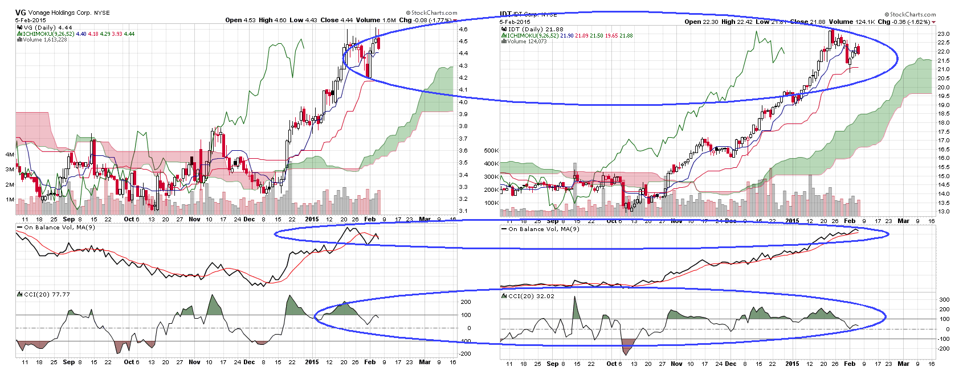Click the red down arrow after IDT Chg value

coord(933,22)
